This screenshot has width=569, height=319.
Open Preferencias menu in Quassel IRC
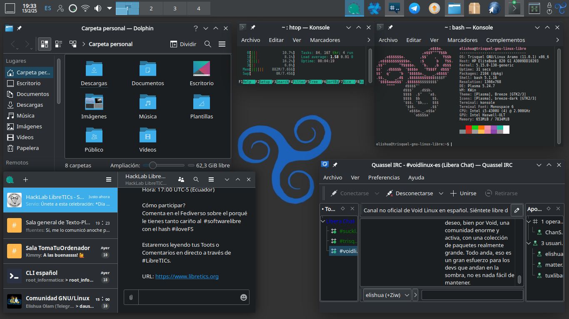tap(384, 177)
